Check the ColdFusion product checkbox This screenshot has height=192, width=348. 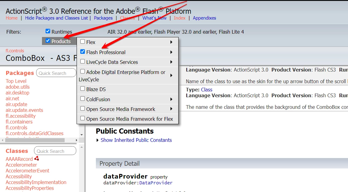point(83,99)
